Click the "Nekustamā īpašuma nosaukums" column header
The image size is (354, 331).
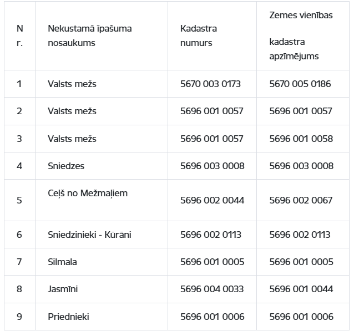90,35
